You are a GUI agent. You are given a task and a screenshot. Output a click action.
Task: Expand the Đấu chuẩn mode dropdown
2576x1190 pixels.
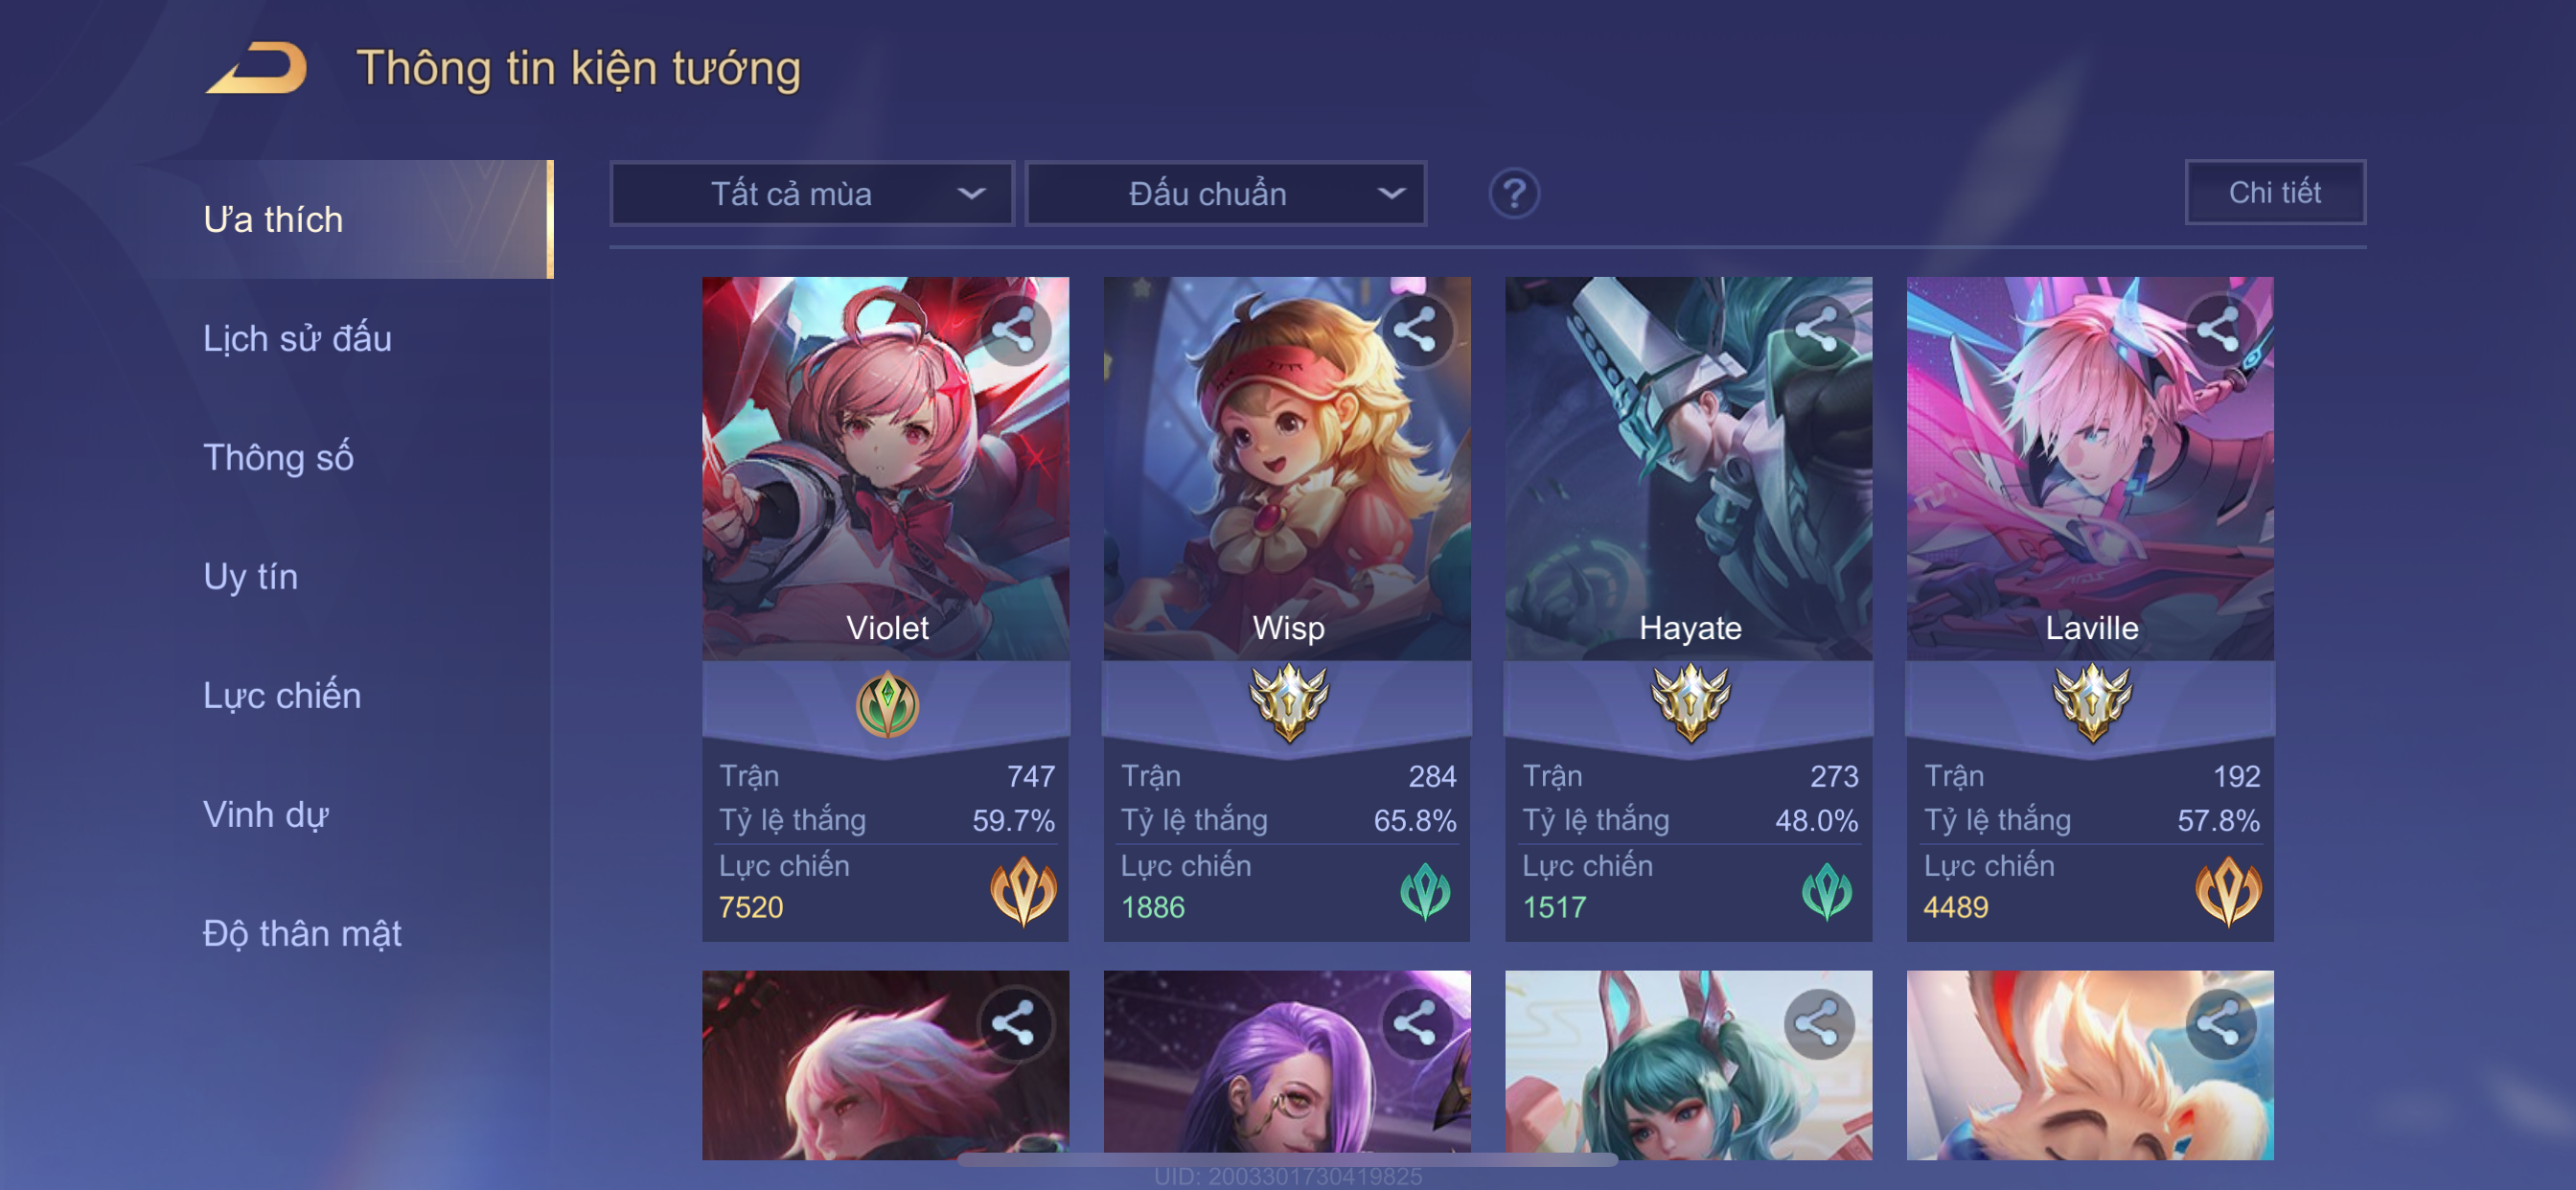[1226, 194]
